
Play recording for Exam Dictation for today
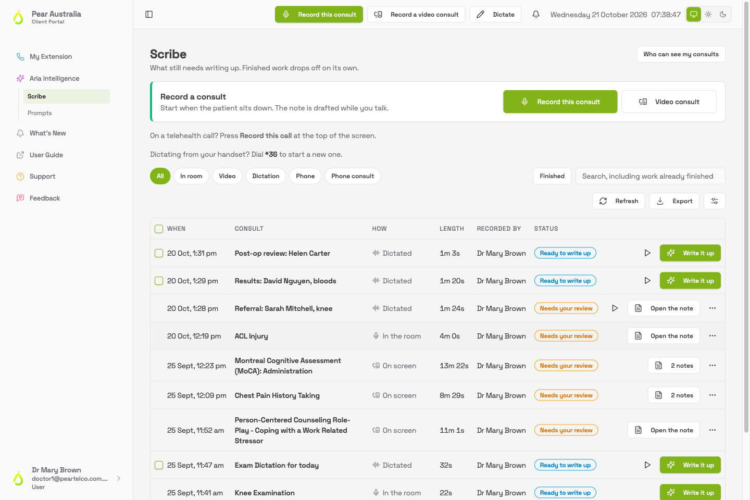click(647, 465)
